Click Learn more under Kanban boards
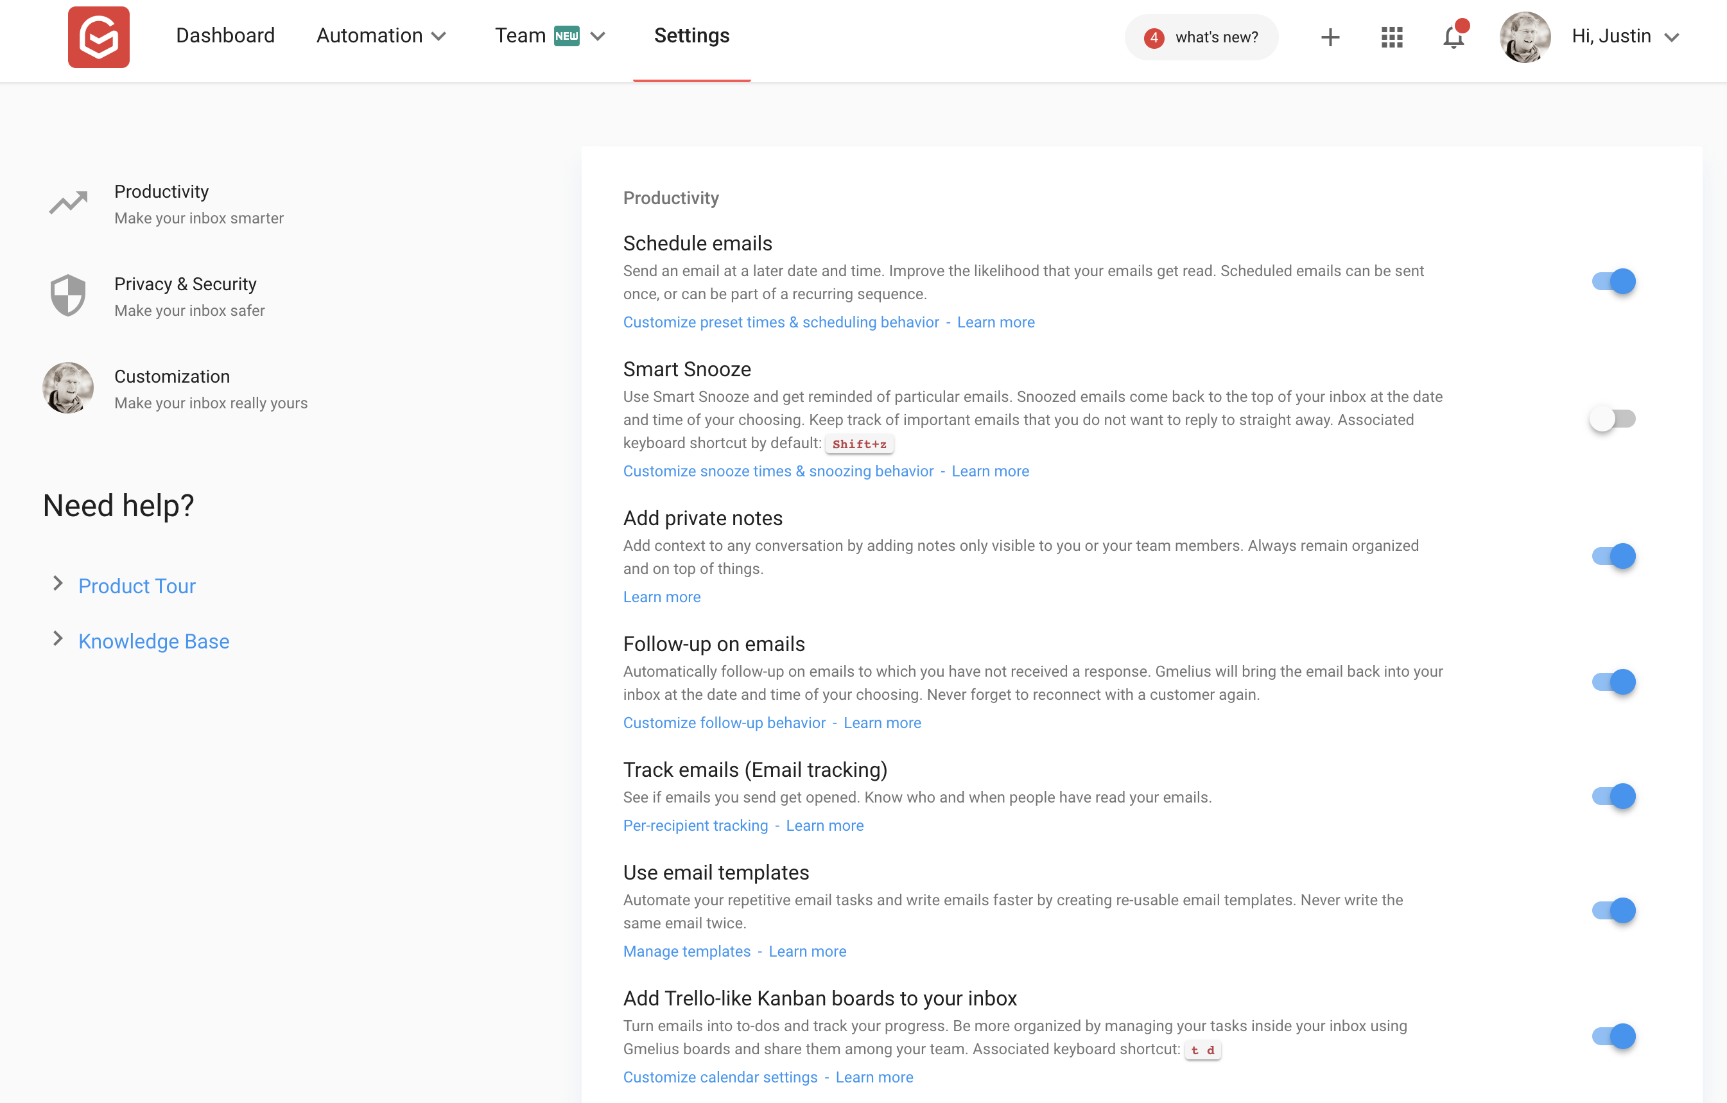 click(x=874, y=1078)
